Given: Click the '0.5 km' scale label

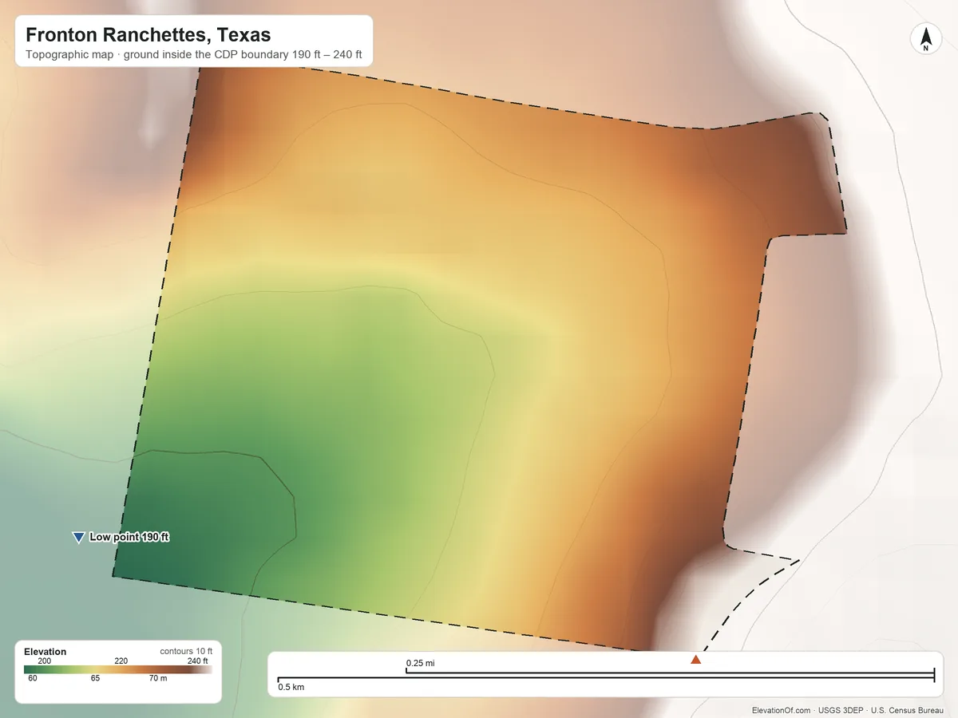Looking at the screenshot, I should pos(291,686).
